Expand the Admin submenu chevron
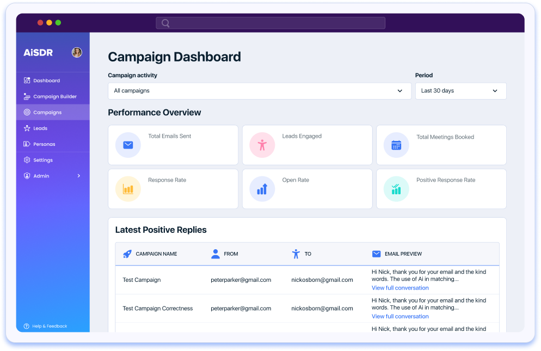This screenshot has width=541, height=351. tap(78, 176)
